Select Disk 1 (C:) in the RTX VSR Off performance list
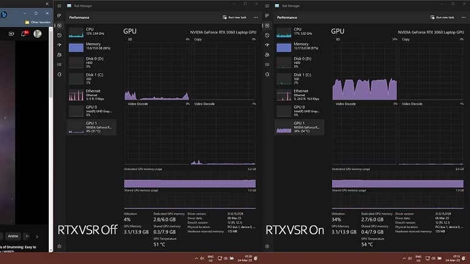The image size is (470, 264). click(x=92, y=79)
